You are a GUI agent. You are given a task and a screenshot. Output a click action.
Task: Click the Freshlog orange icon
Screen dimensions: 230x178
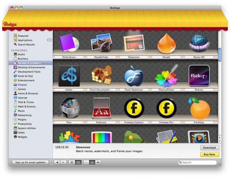pyautogui.click(x=199, y=108)
